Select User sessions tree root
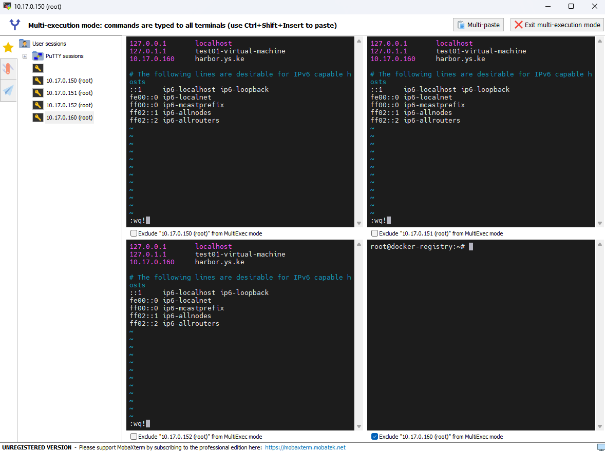The width and height of the screenshot is (605, 451). pyautogui.click(x=49, y=44)
